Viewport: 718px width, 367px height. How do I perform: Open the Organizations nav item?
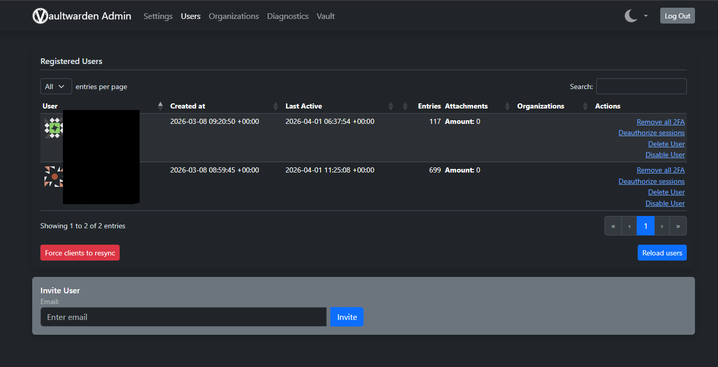(234, 16)
